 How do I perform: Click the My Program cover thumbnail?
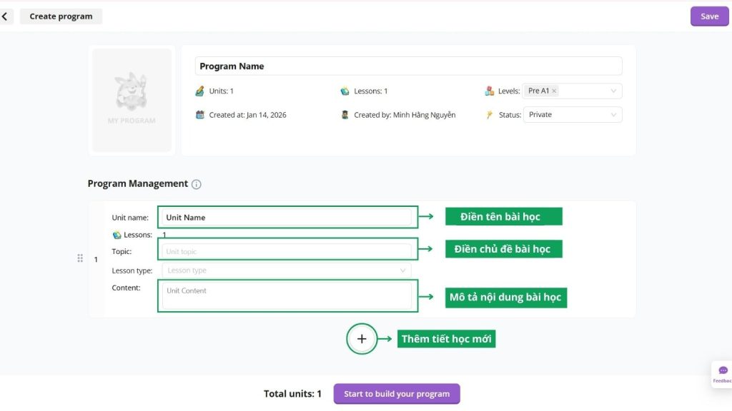pyautogui.click(x=132, y=100)
